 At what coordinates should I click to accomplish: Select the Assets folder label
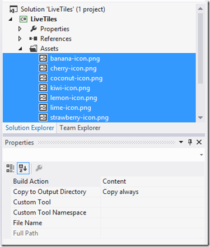[49, 49]
